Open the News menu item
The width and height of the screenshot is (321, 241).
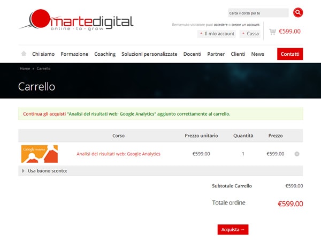click(257, 54)
